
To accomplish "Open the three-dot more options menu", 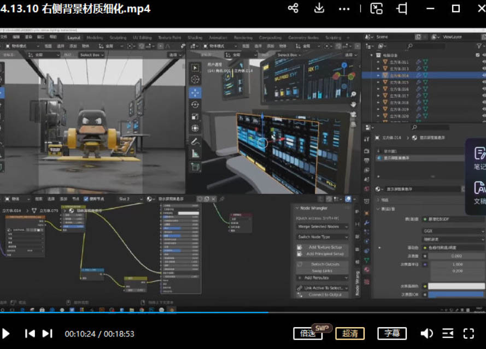I will click(344, 9).
